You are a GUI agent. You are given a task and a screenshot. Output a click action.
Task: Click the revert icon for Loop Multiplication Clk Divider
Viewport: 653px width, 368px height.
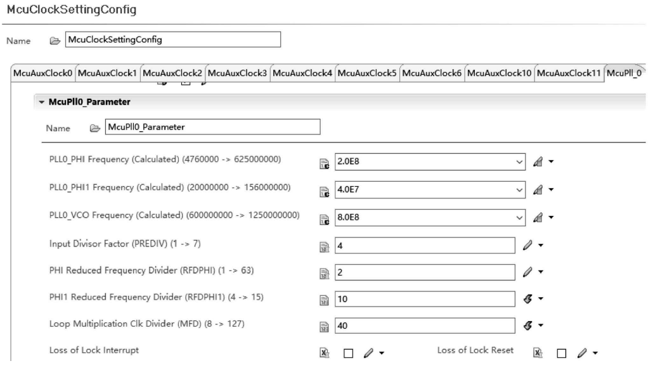tap(527, 325)
